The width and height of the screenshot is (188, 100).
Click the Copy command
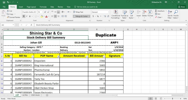(x=10, y=14)
